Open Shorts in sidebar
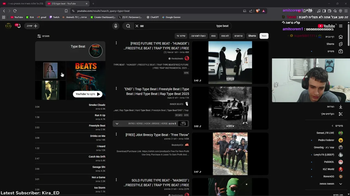350x196 pixels. pyautogui.click(x=334, y=44)
